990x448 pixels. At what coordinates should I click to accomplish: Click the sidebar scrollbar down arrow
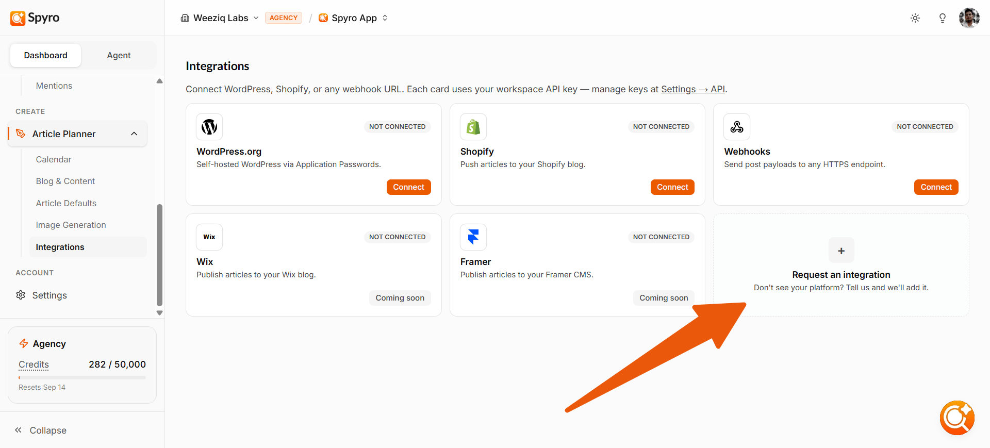[x=159, y=313]
